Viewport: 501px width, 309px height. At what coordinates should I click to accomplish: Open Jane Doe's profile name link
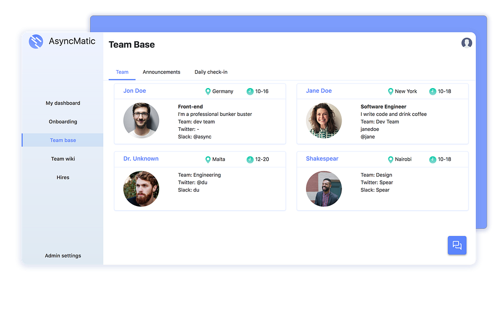319,91
